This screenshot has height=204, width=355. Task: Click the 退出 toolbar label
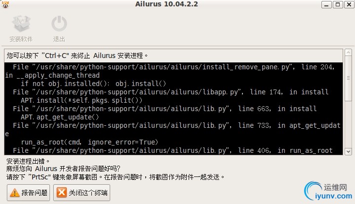[x=59, y=39]
